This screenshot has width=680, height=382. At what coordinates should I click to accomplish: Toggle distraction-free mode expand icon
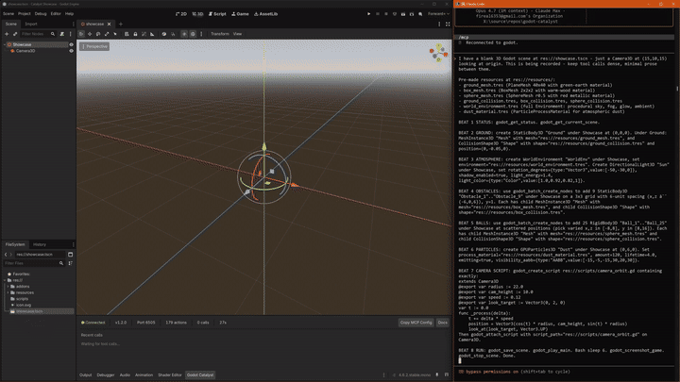(x=448, y=25)
